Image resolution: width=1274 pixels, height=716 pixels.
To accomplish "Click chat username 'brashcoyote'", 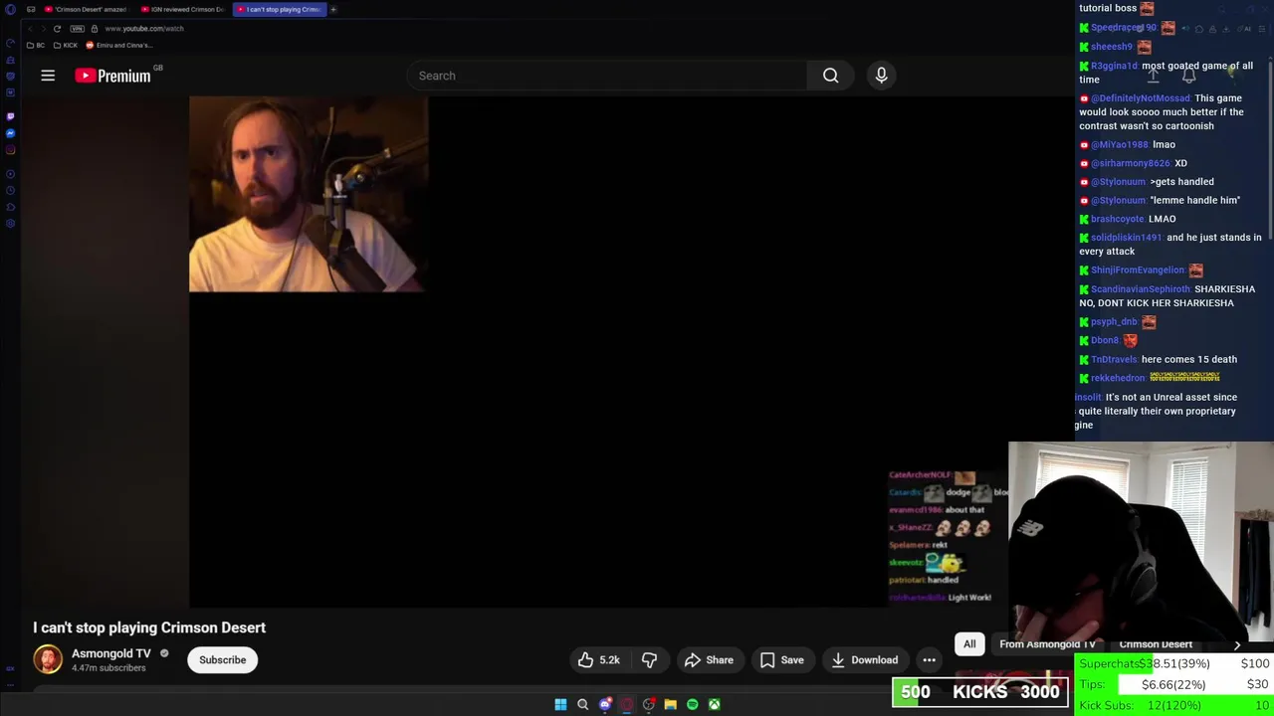I will click(x=1118, y=219).
